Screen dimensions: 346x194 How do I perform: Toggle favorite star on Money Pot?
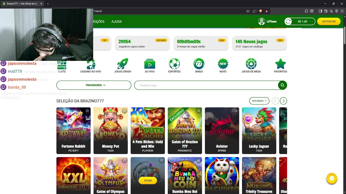pos(124,111)
